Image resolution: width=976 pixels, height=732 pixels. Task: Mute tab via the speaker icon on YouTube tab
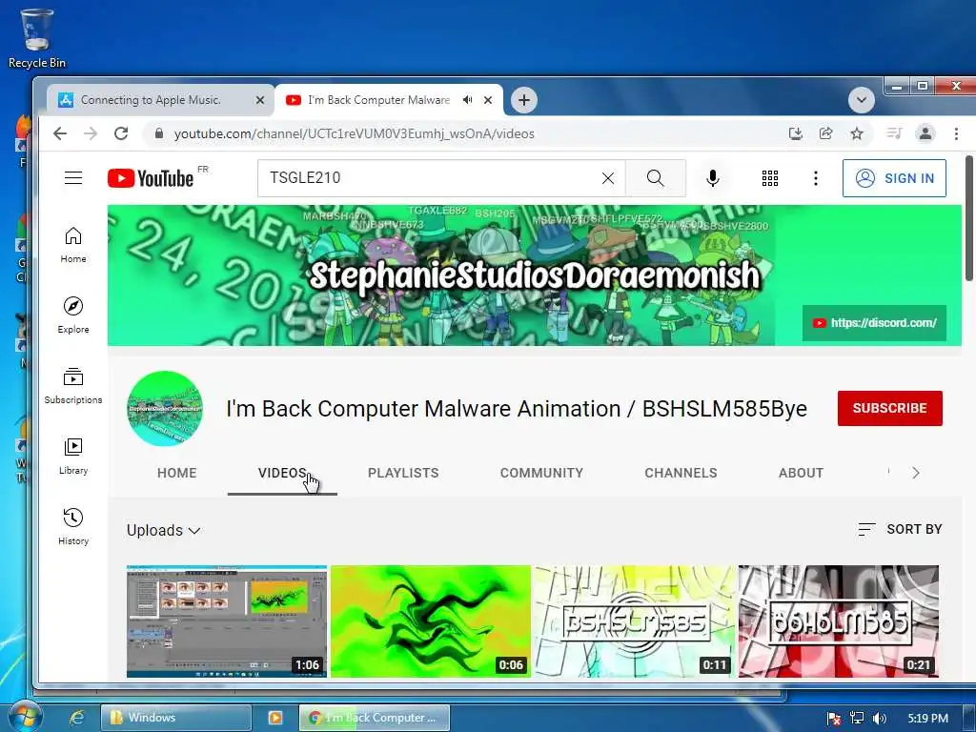(467, 100)
